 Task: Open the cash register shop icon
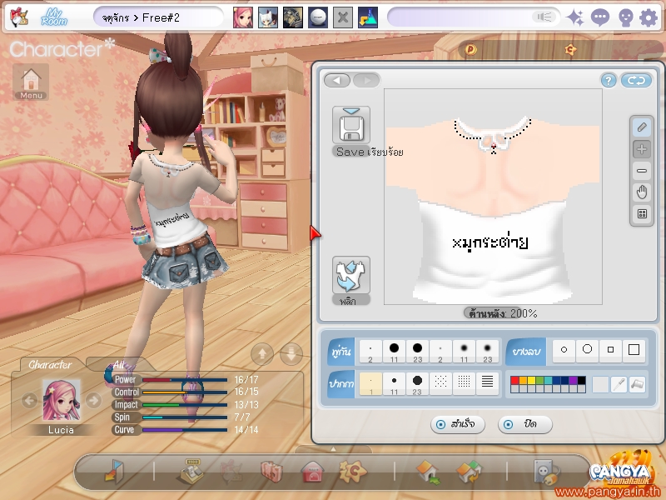click(191, 471)
